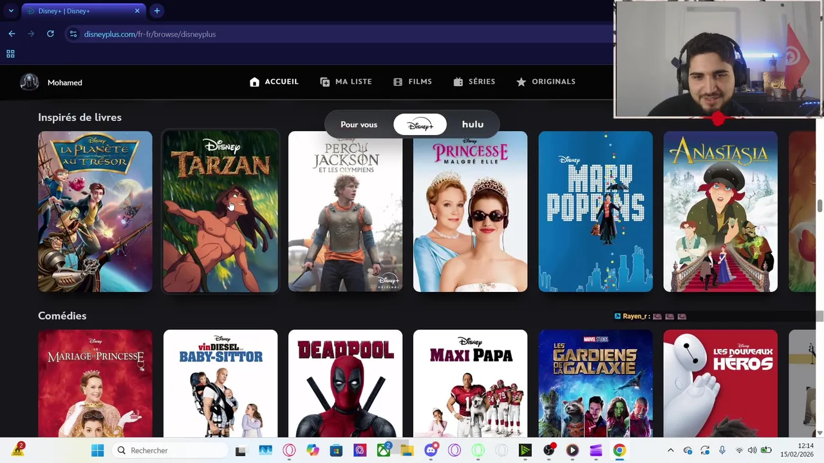Open the Originals section

point(545,82)
